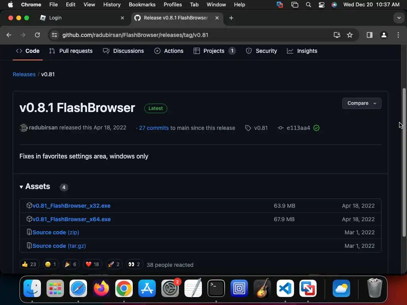Screen dimensions: 407x305
Task: Toggle the eyes reaction with 2
Action: 134,264
